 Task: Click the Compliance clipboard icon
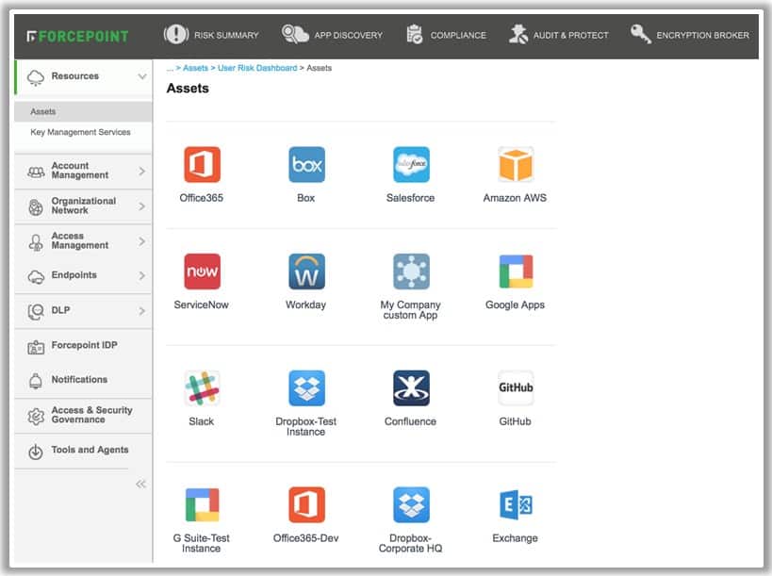[x=415, y=35]
